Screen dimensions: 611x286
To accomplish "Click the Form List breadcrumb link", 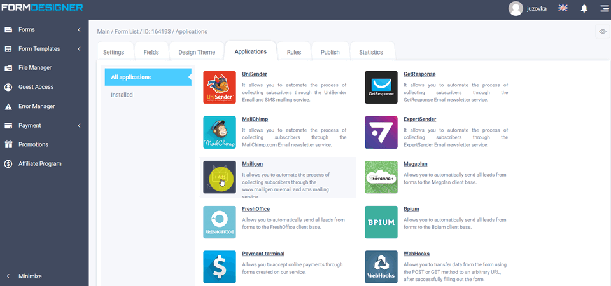I will tap(127, 31).
